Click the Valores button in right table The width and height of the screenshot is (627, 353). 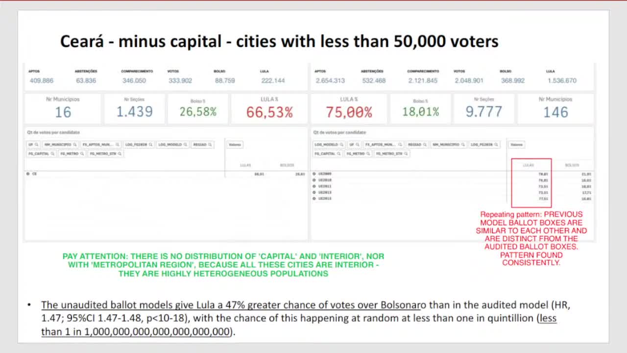click(x=517, y=145)
